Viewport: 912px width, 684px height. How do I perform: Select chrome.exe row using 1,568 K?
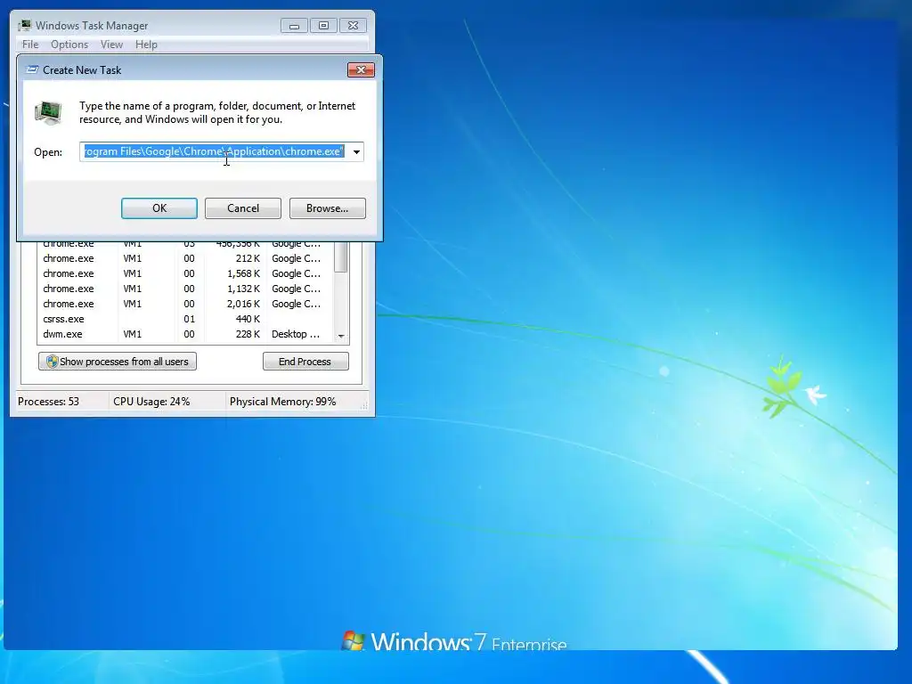(x=185, y=273)
